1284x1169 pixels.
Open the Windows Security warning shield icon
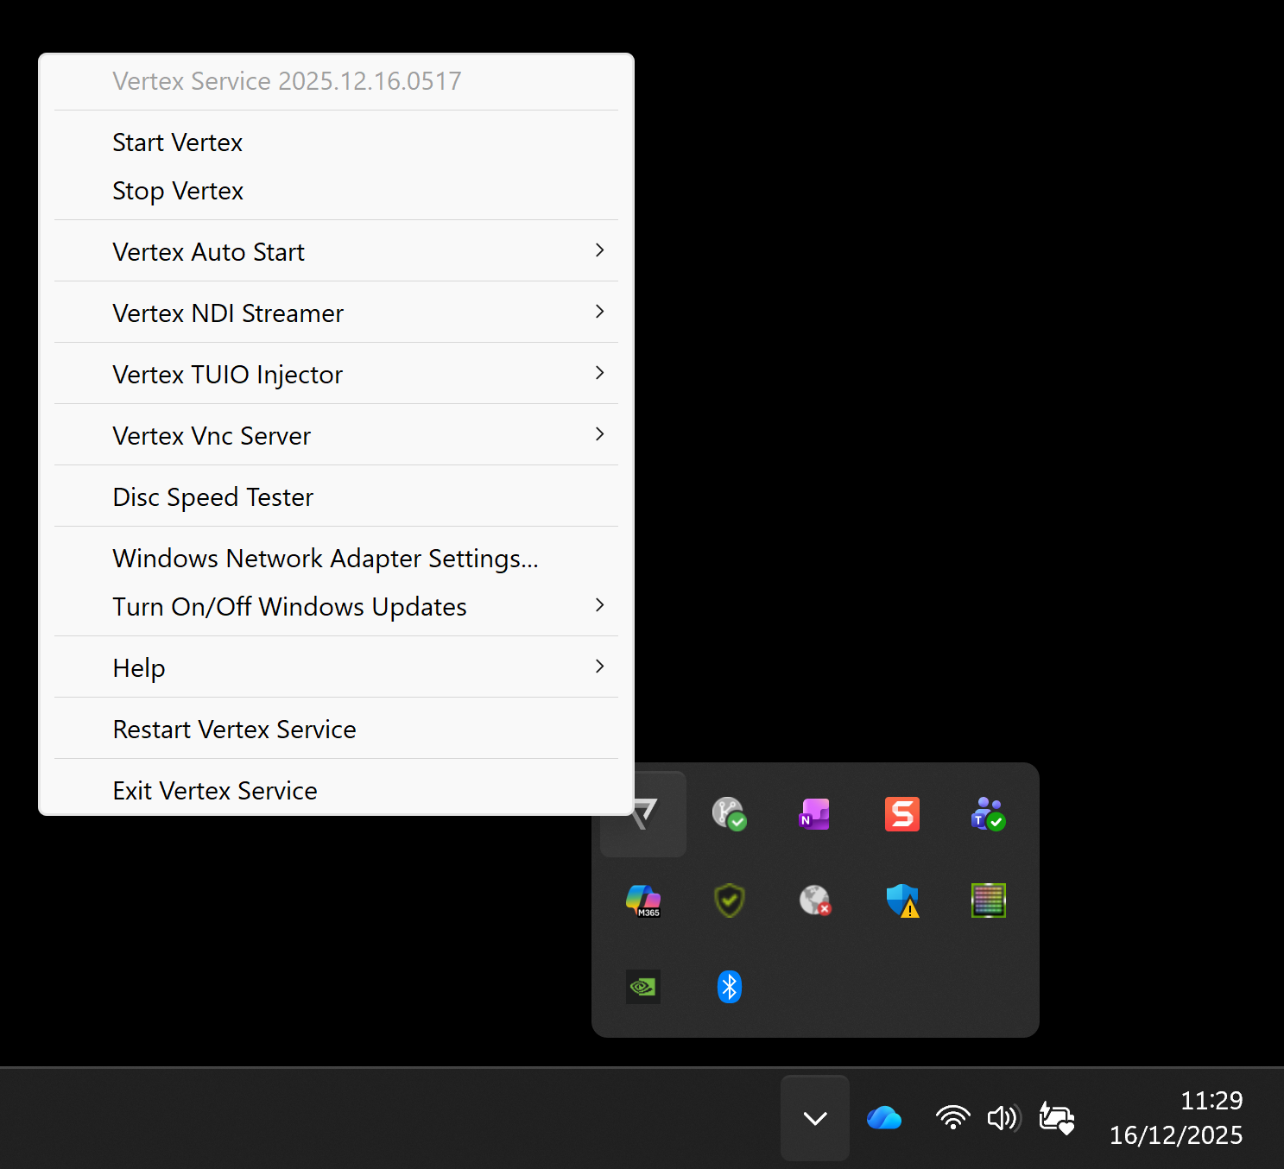point(902,900)
